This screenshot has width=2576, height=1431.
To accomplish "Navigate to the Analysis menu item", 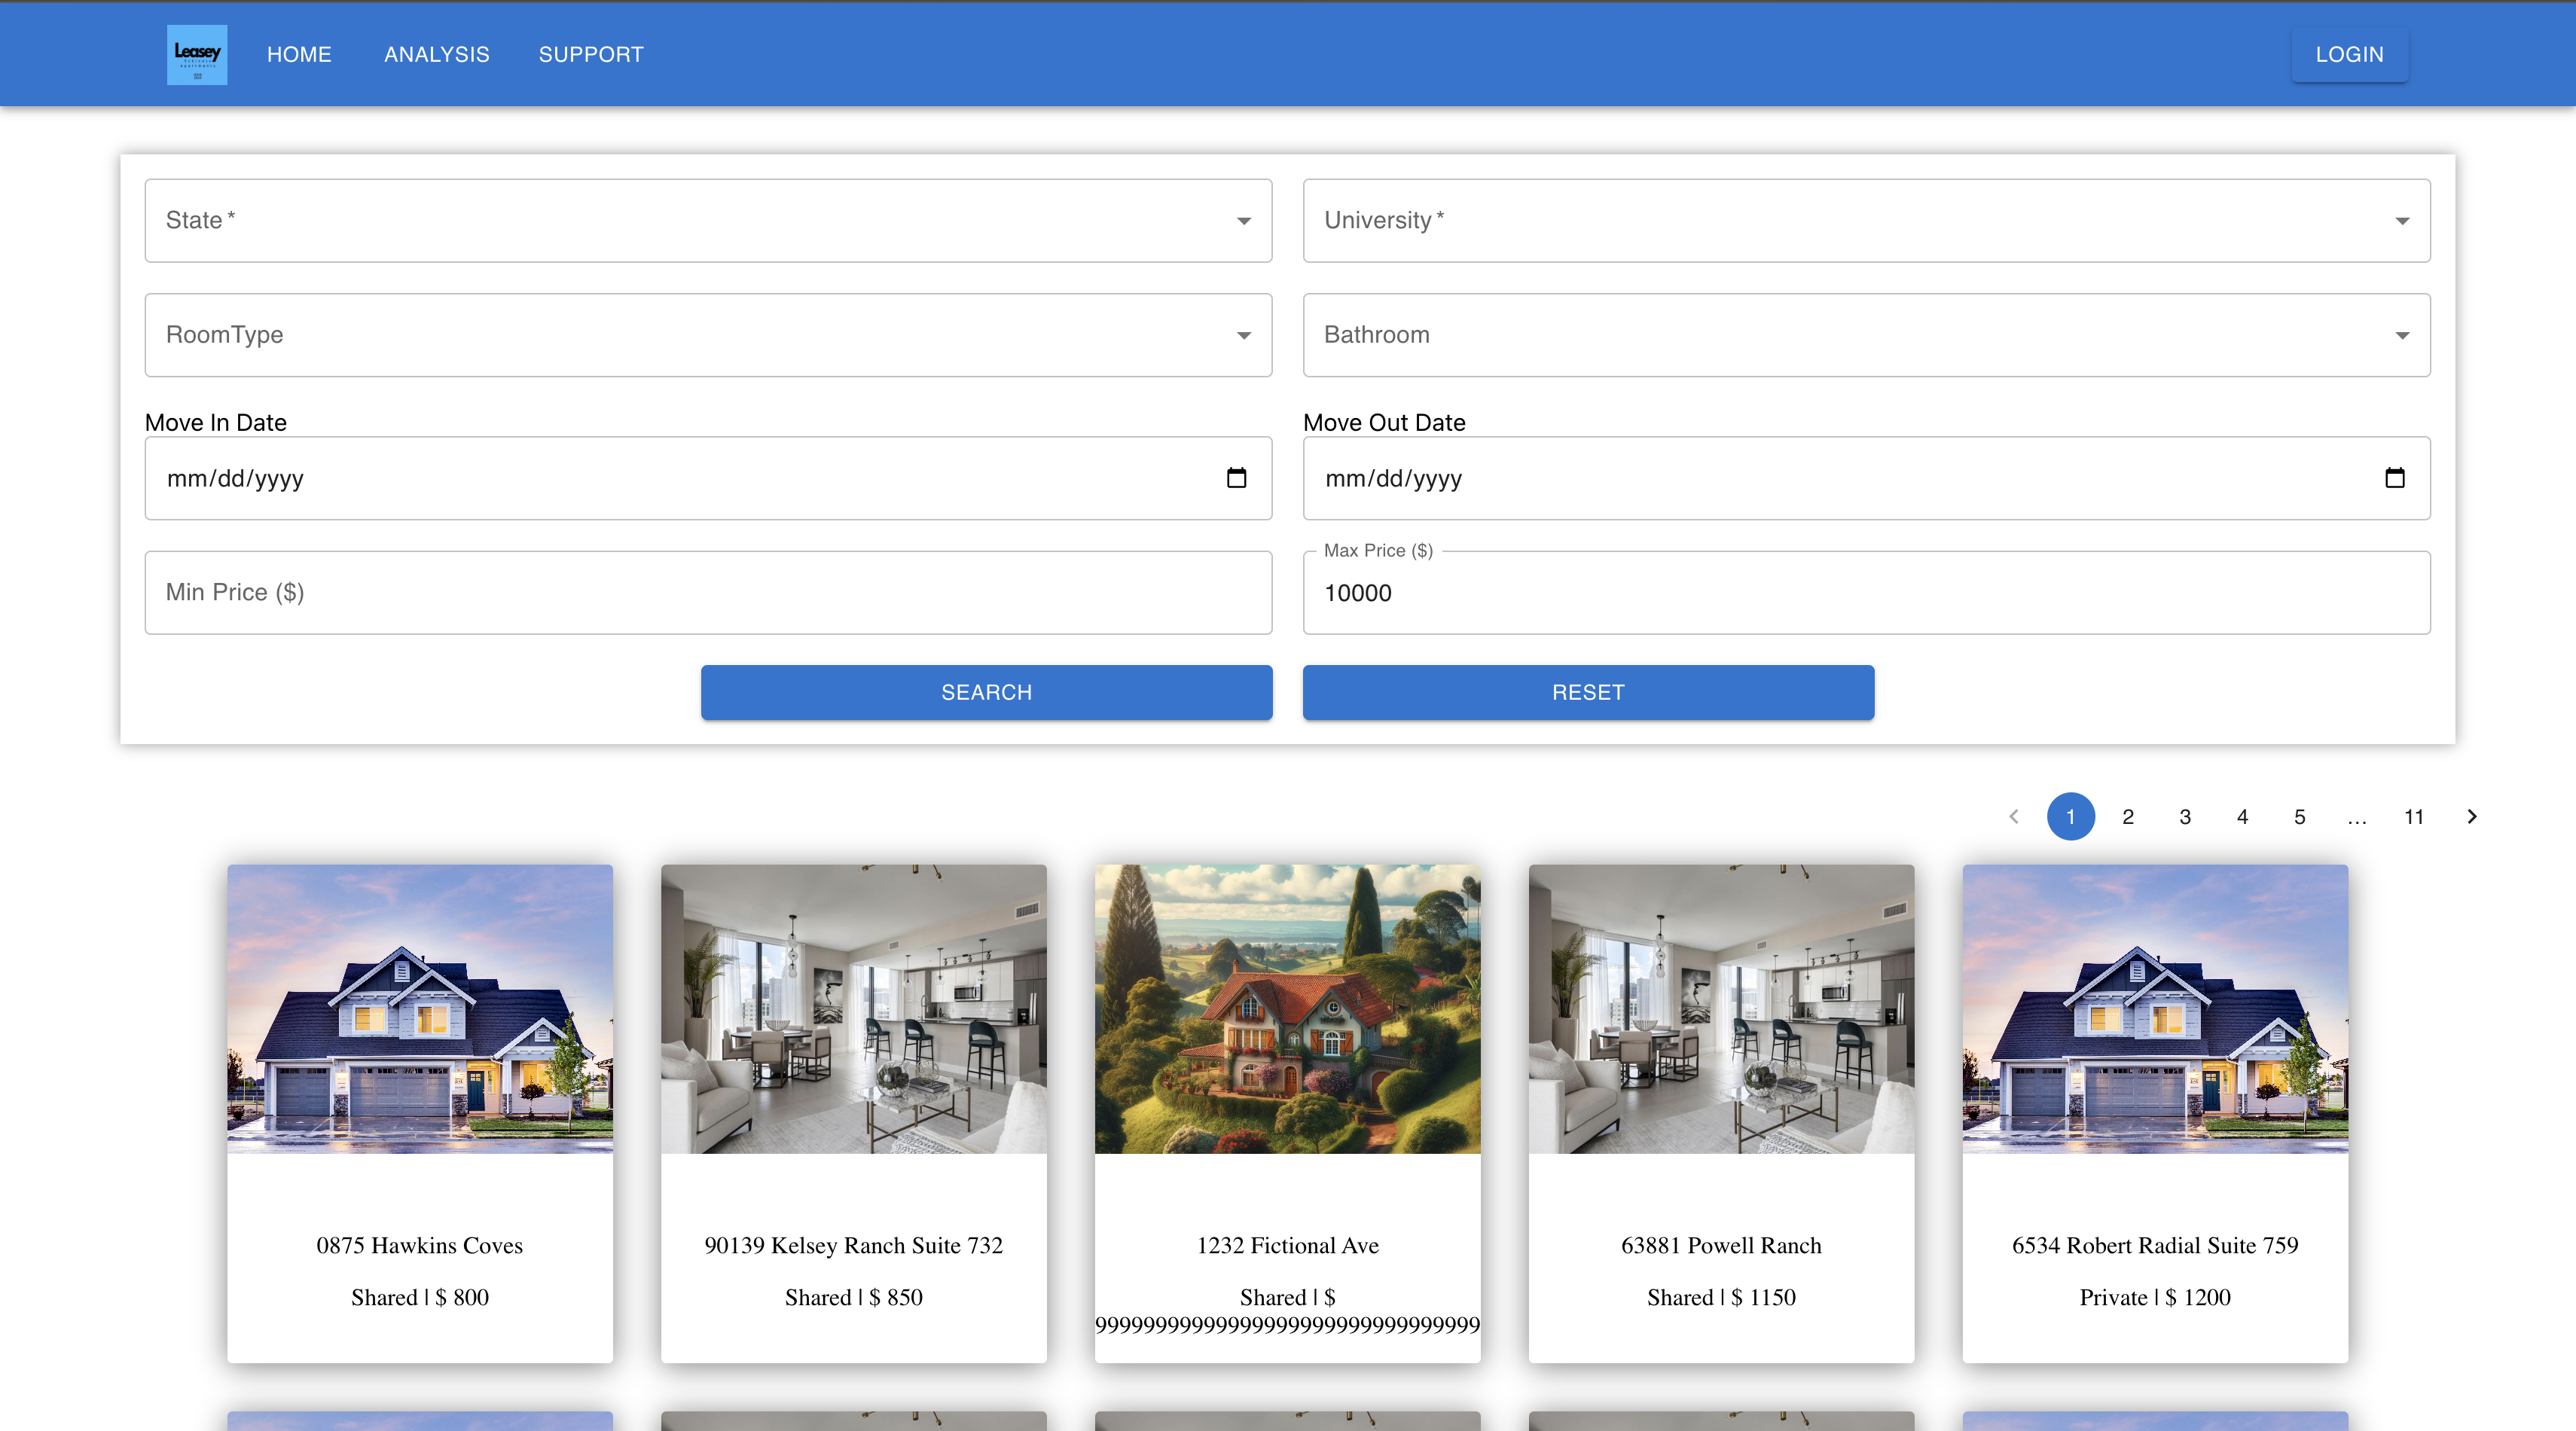I will pos(437,55).
